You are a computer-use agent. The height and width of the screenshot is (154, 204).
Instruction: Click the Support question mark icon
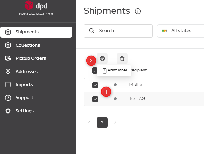point(8,98)
